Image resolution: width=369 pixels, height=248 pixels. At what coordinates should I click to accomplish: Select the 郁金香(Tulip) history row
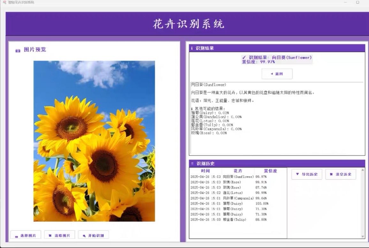(x=238, y=220)
